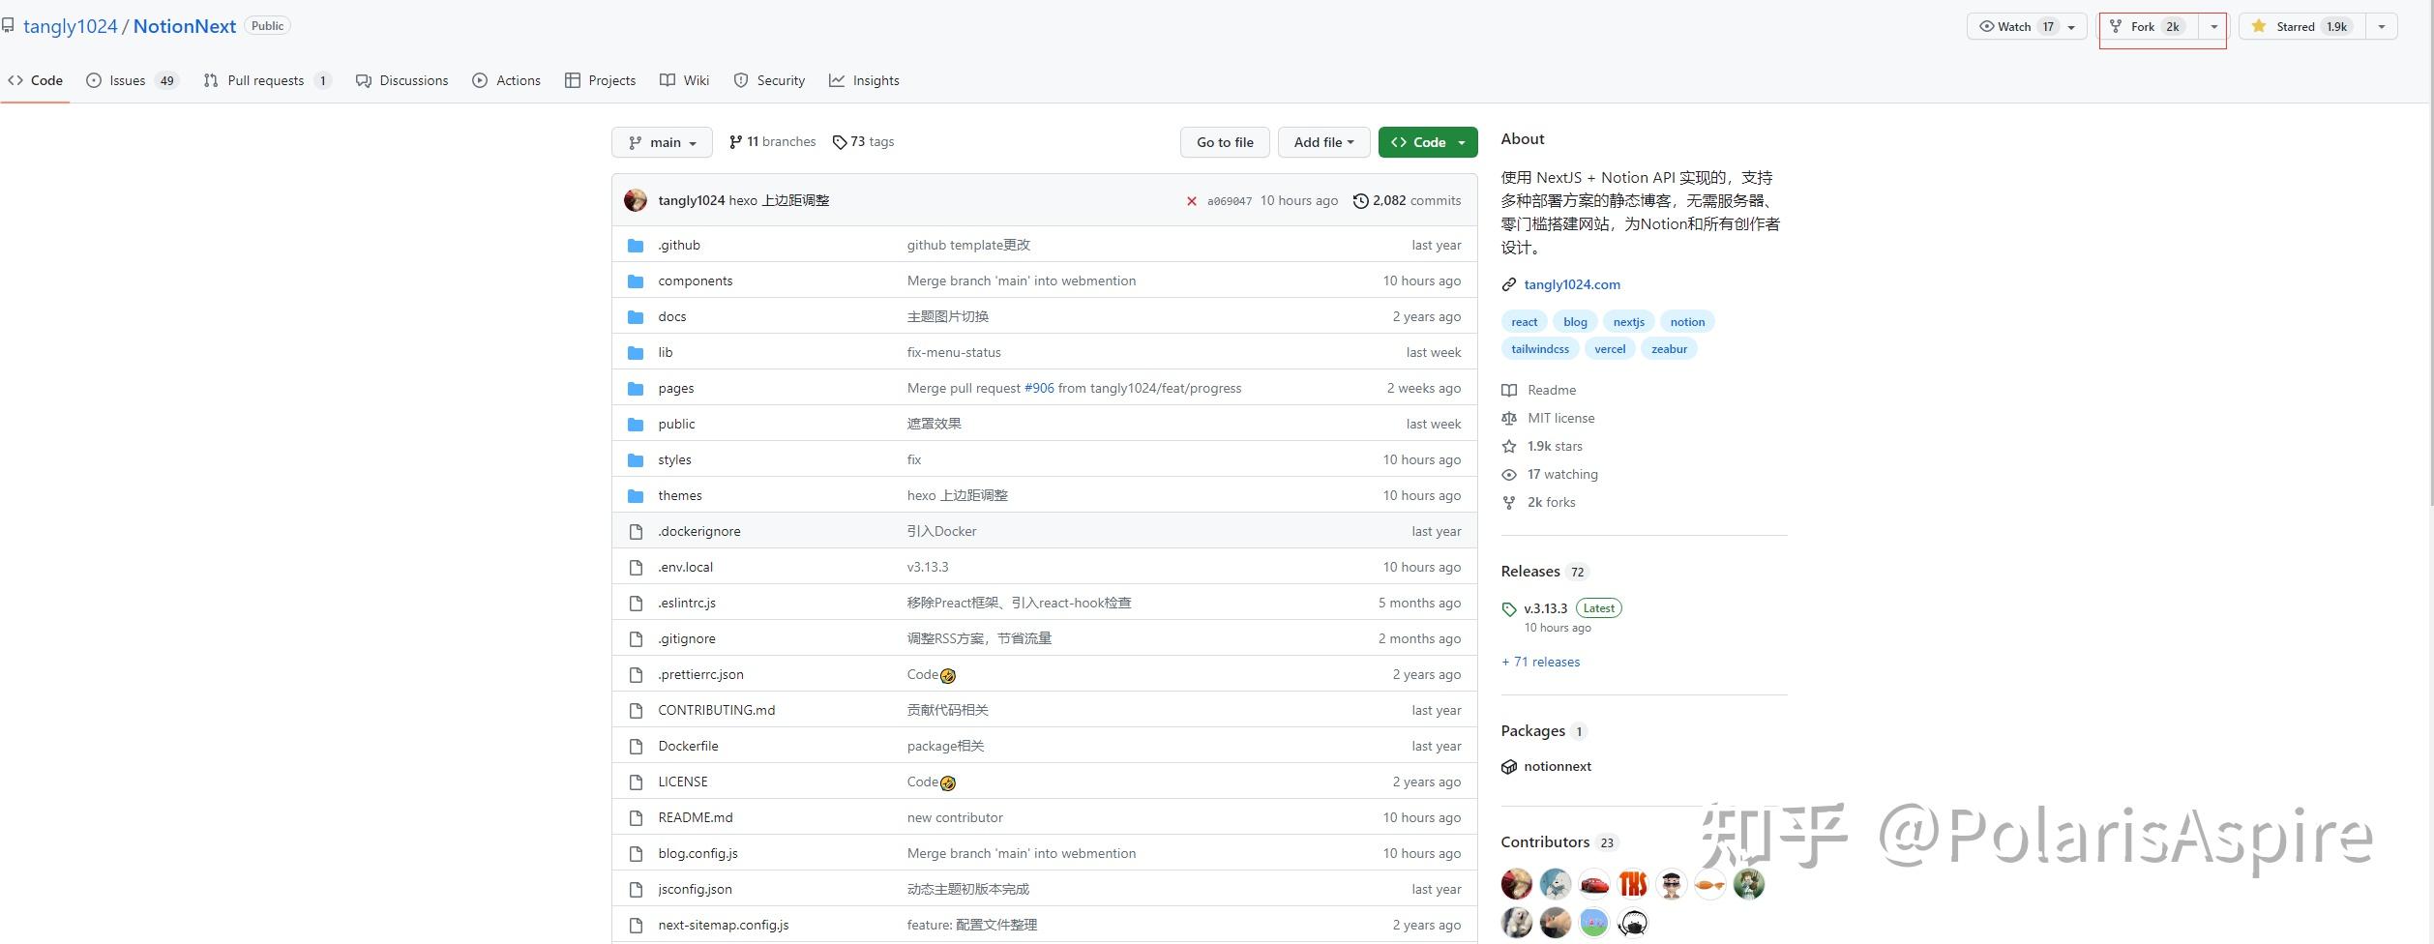Go to the Discussions tab

point(402,80)
